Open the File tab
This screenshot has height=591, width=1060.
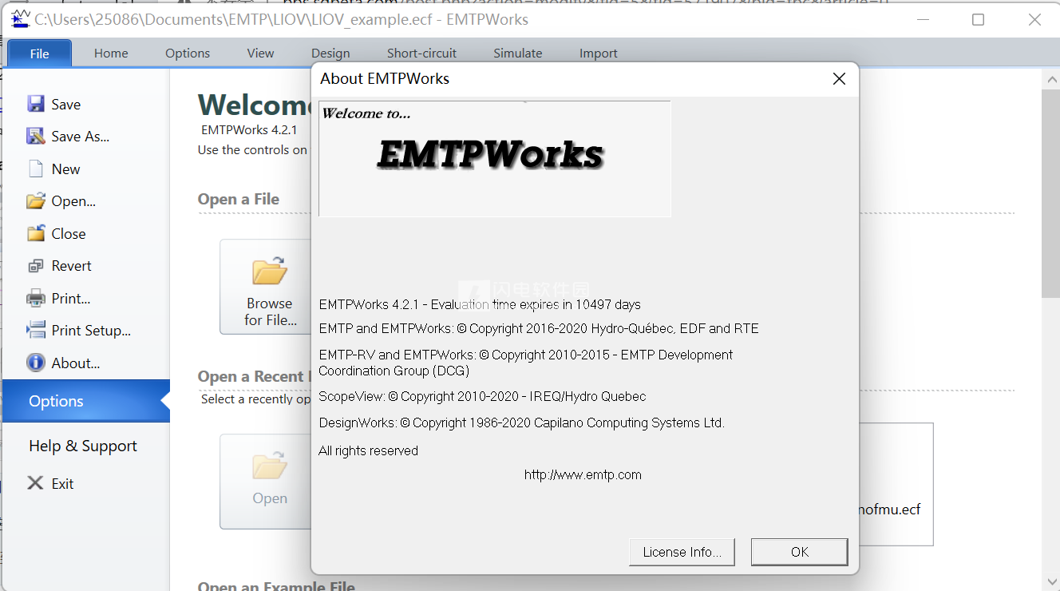coord(40,54)
